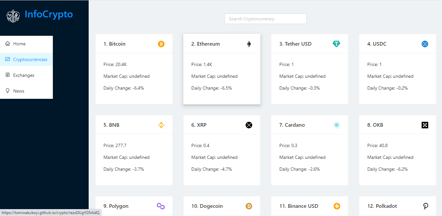Click the News lightbulb icon
The height and width of the screenshot is (216, 442).
click(x=8, y=91)
